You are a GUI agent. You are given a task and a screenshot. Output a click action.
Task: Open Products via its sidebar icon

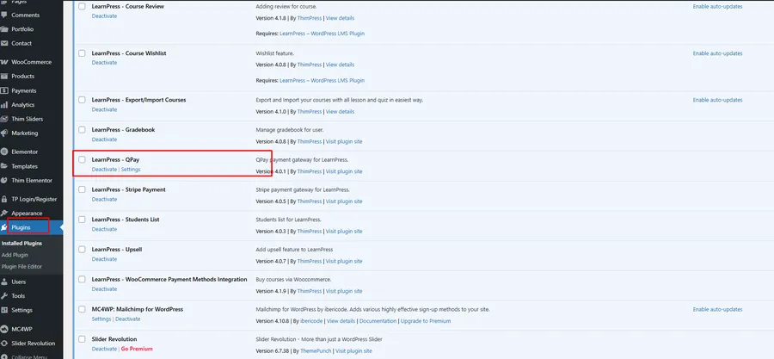(5, 76)
